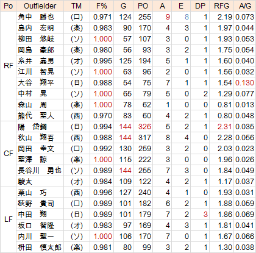This screenshot has width=256, height=253.
Task: Select player name 岡田 幸文
Action: [36, 149]
